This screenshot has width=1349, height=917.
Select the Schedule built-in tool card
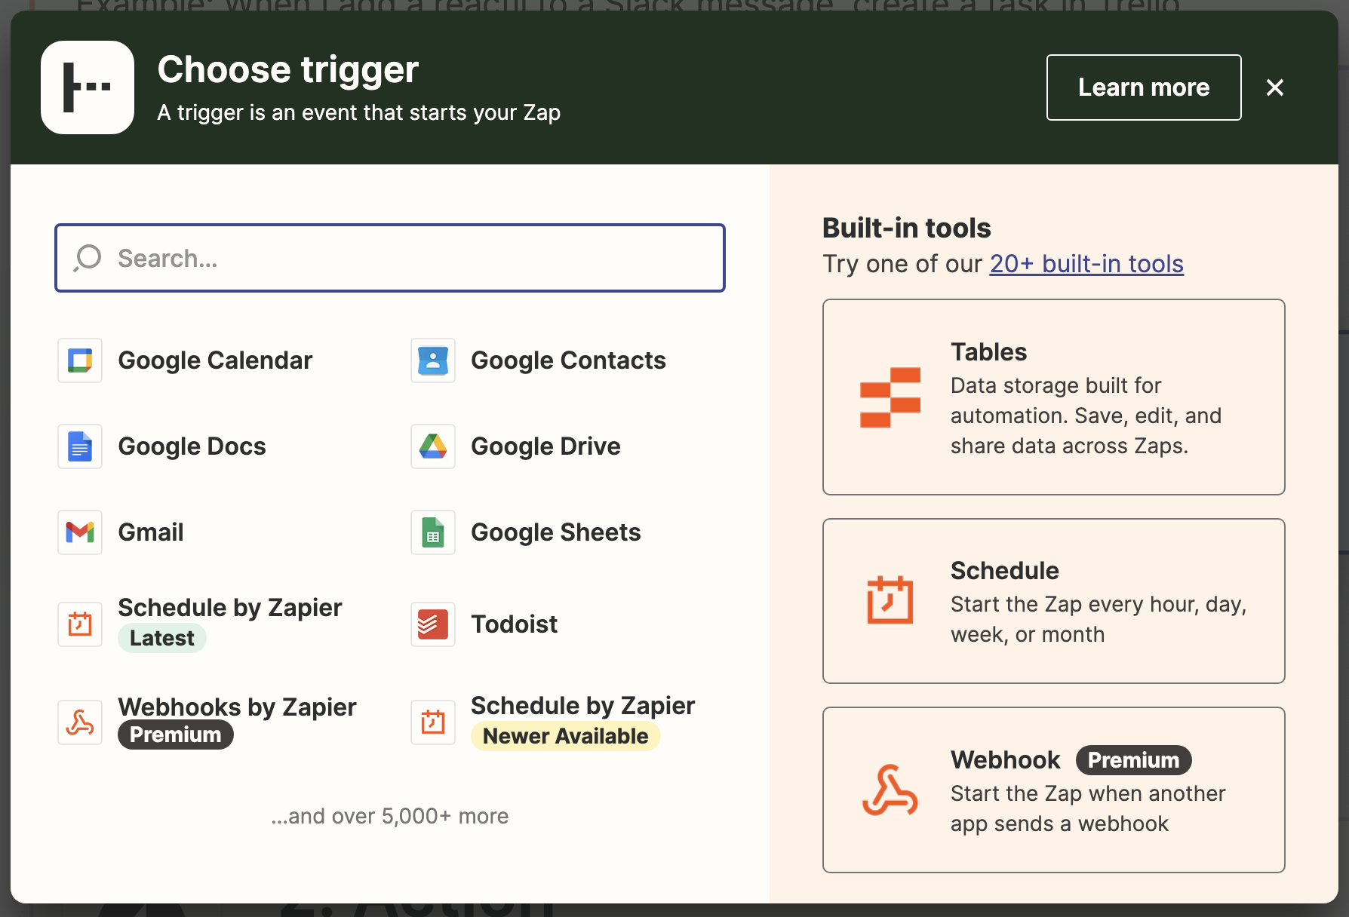point(1053,601)
